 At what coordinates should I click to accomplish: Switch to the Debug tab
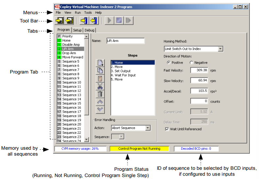[x=89, y=30]
